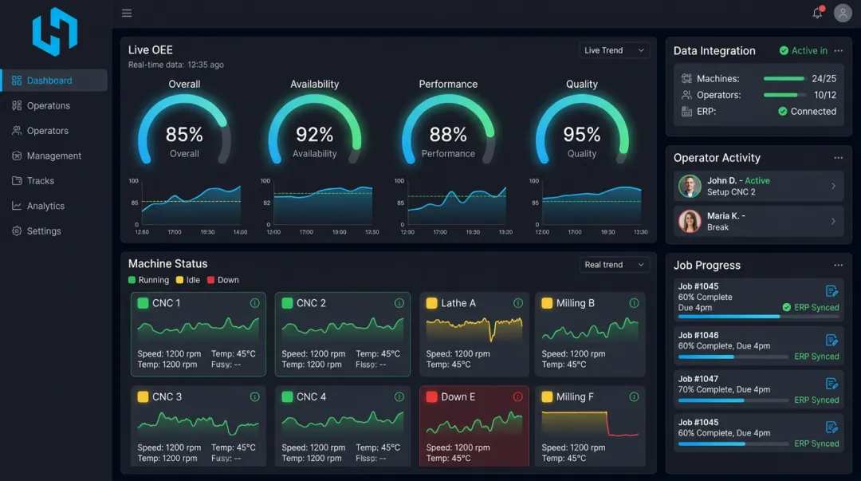The height and width of the screenshot is (481, 861).
Task: Click the ERP row icon
Action: (686, 112)
